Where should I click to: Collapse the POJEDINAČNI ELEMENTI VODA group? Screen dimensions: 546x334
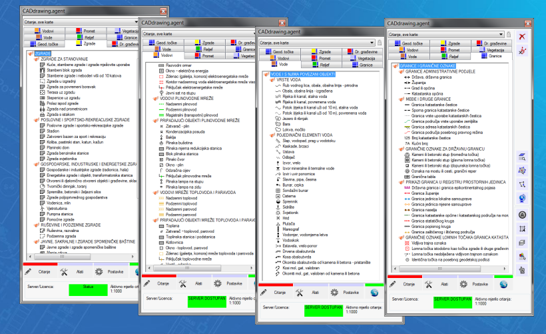click(272, 135)
